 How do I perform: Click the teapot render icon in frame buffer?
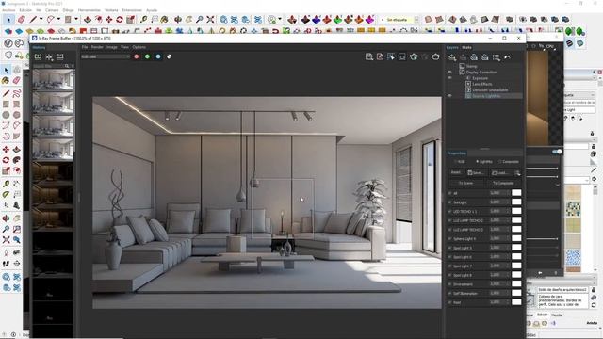(x=435, y=56)
